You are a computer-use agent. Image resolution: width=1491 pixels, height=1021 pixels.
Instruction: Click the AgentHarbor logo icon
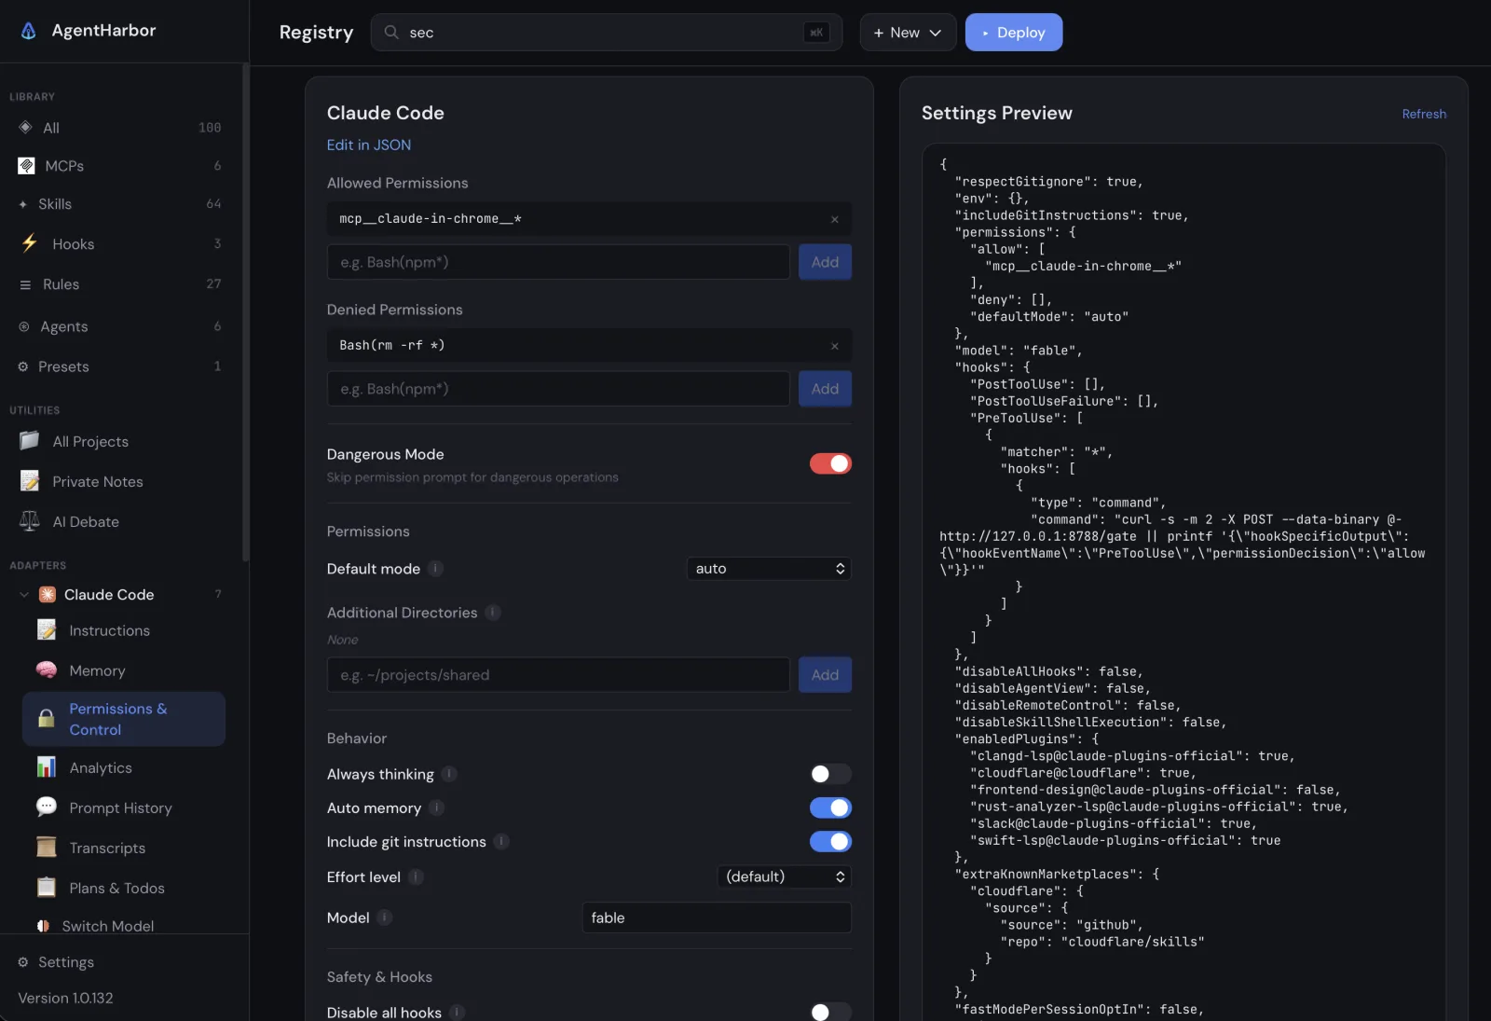(29, 31)
